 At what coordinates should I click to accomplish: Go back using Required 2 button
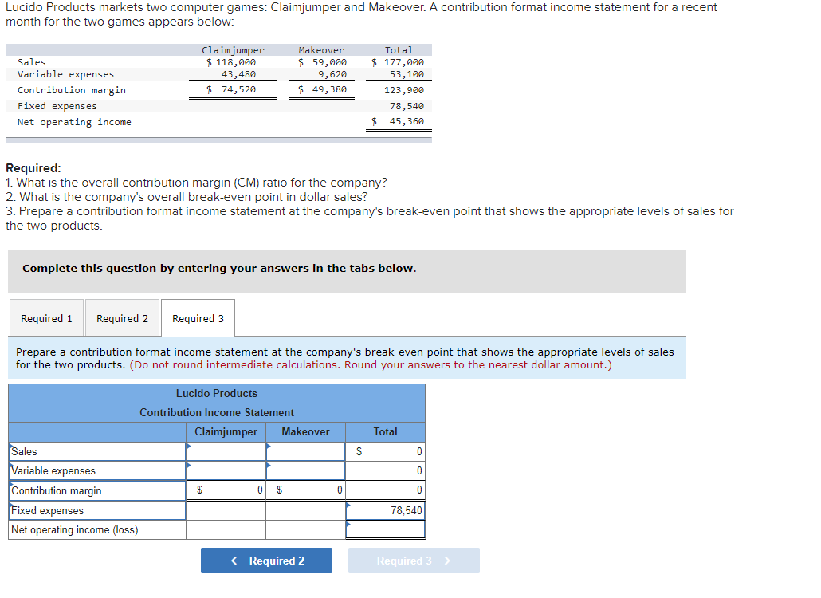tap(266, 561)
